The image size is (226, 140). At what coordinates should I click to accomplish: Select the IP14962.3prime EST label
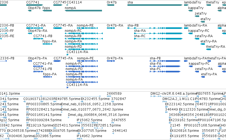(89, 136)
